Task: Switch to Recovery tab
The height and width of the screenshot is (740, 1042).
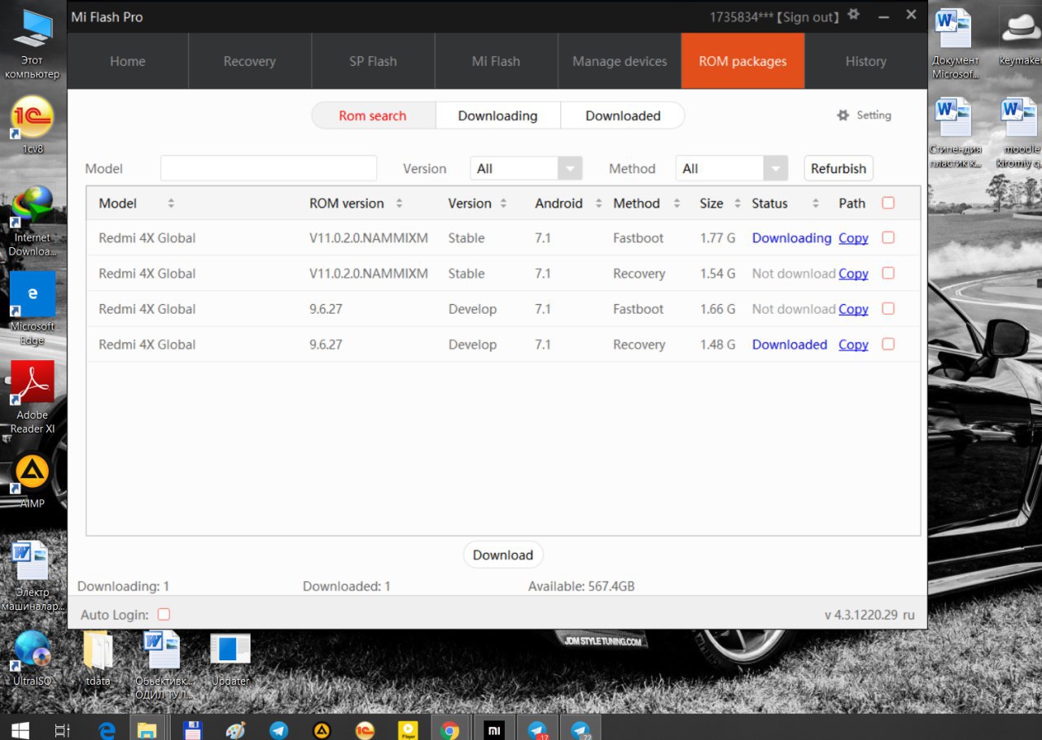Action: (250, 61)
